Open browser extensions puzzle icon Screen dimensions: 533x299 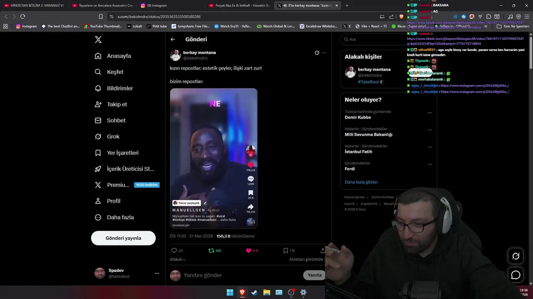coord(488,17)
